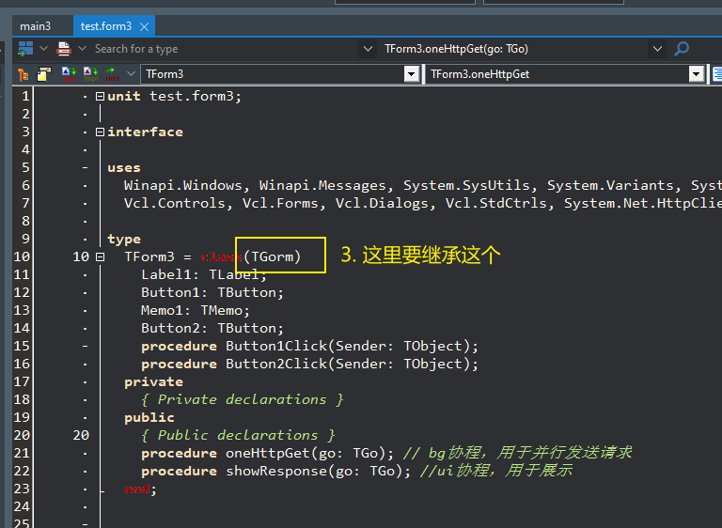Click the yellow sticky notes icon
The height and width of the screenshot is (528, 722).
(x=44, y=74)
